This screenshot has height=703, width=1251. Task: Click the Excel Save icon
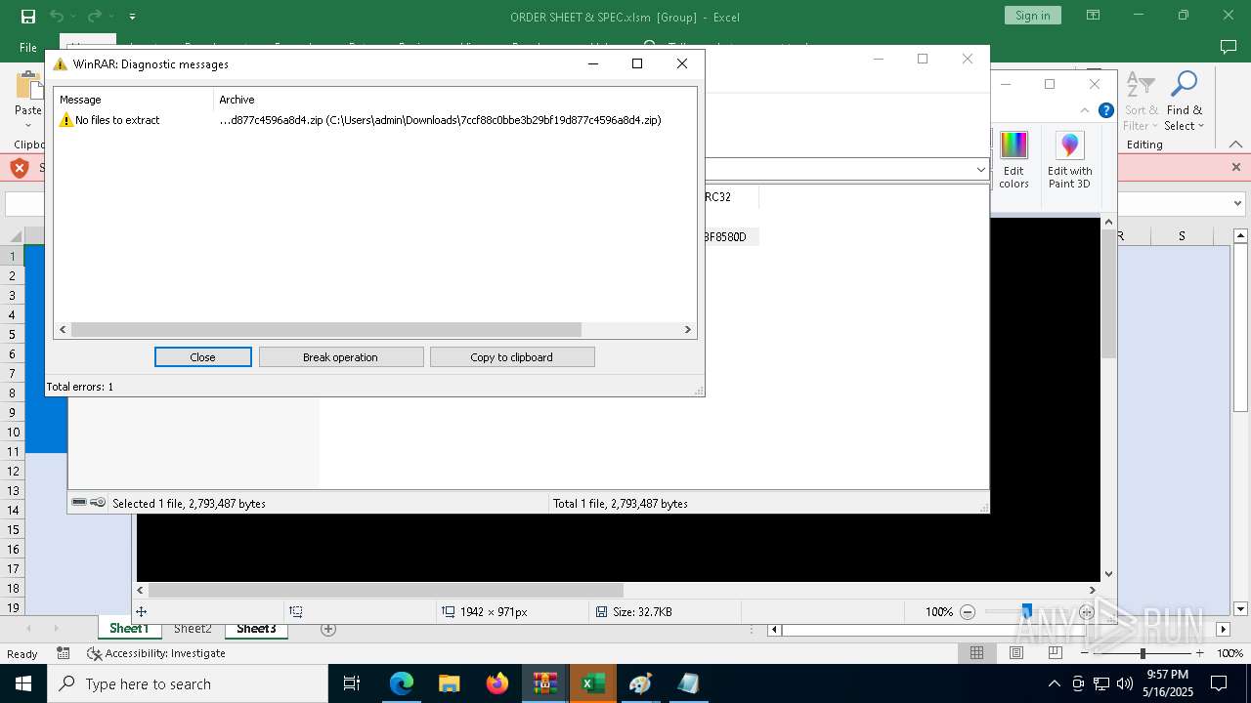coord(28,16)
